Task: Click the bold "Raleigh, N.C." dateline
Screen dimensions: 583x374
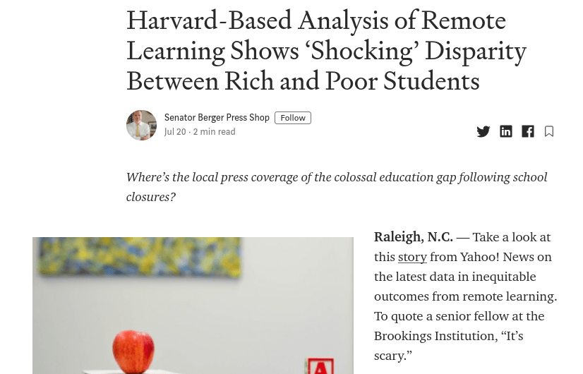Action: pyautogui.click(x=413, y=237)
